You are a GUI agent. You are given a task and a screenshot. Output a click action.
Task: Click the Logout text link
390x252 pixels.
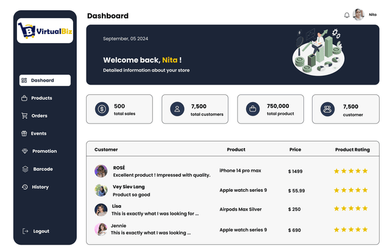coord(41,231)
